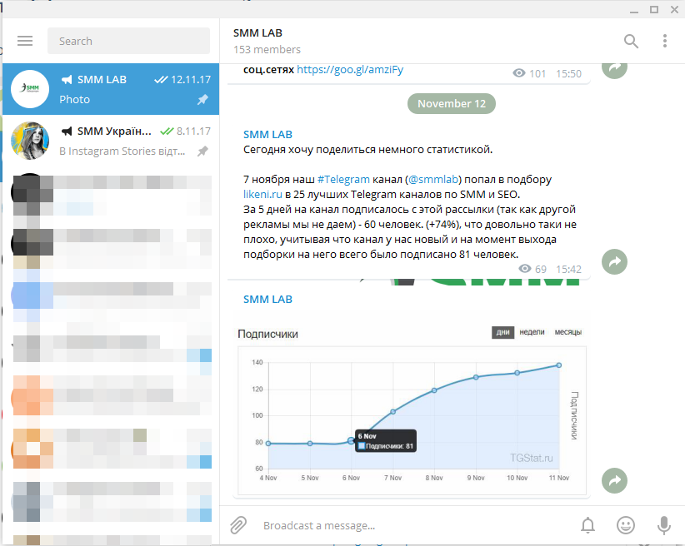Click the microphone voice message icon
The width and height of the screenshot is (685, 546).
tap(664, 525)
